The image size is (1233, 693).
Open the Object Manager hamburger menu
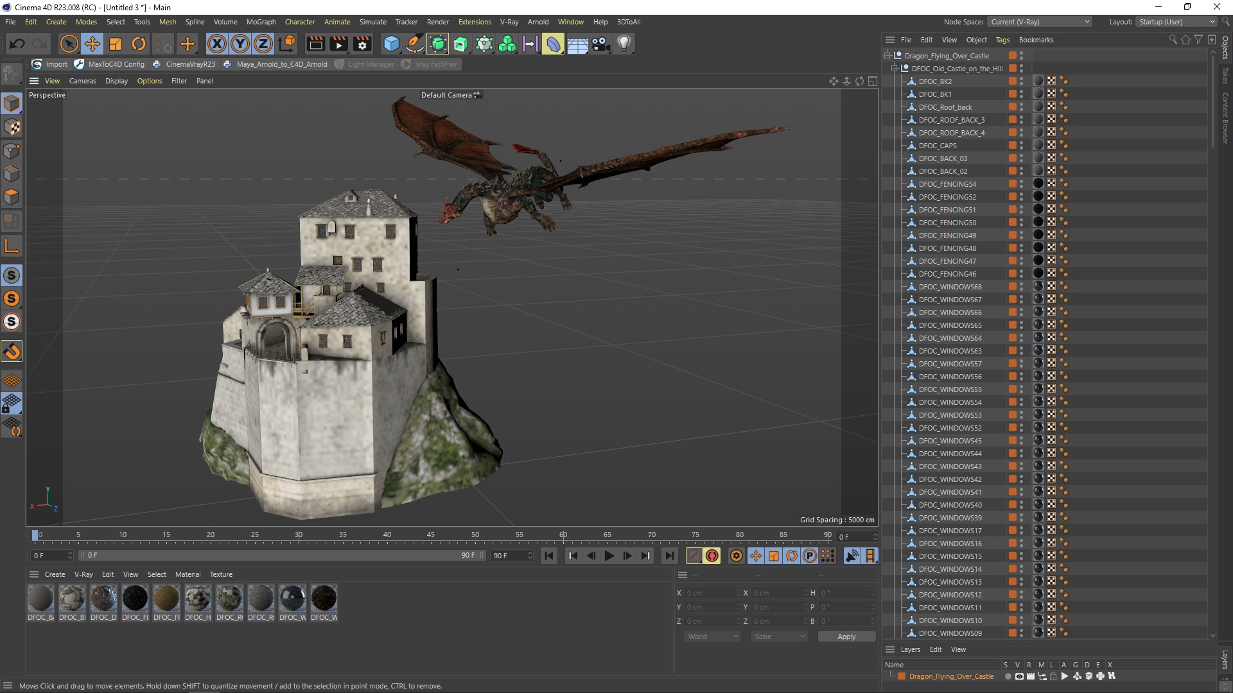click(x=890, y=40)
